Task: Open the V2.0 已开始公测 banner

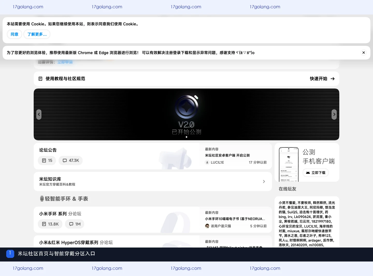Action: point(187,114)
